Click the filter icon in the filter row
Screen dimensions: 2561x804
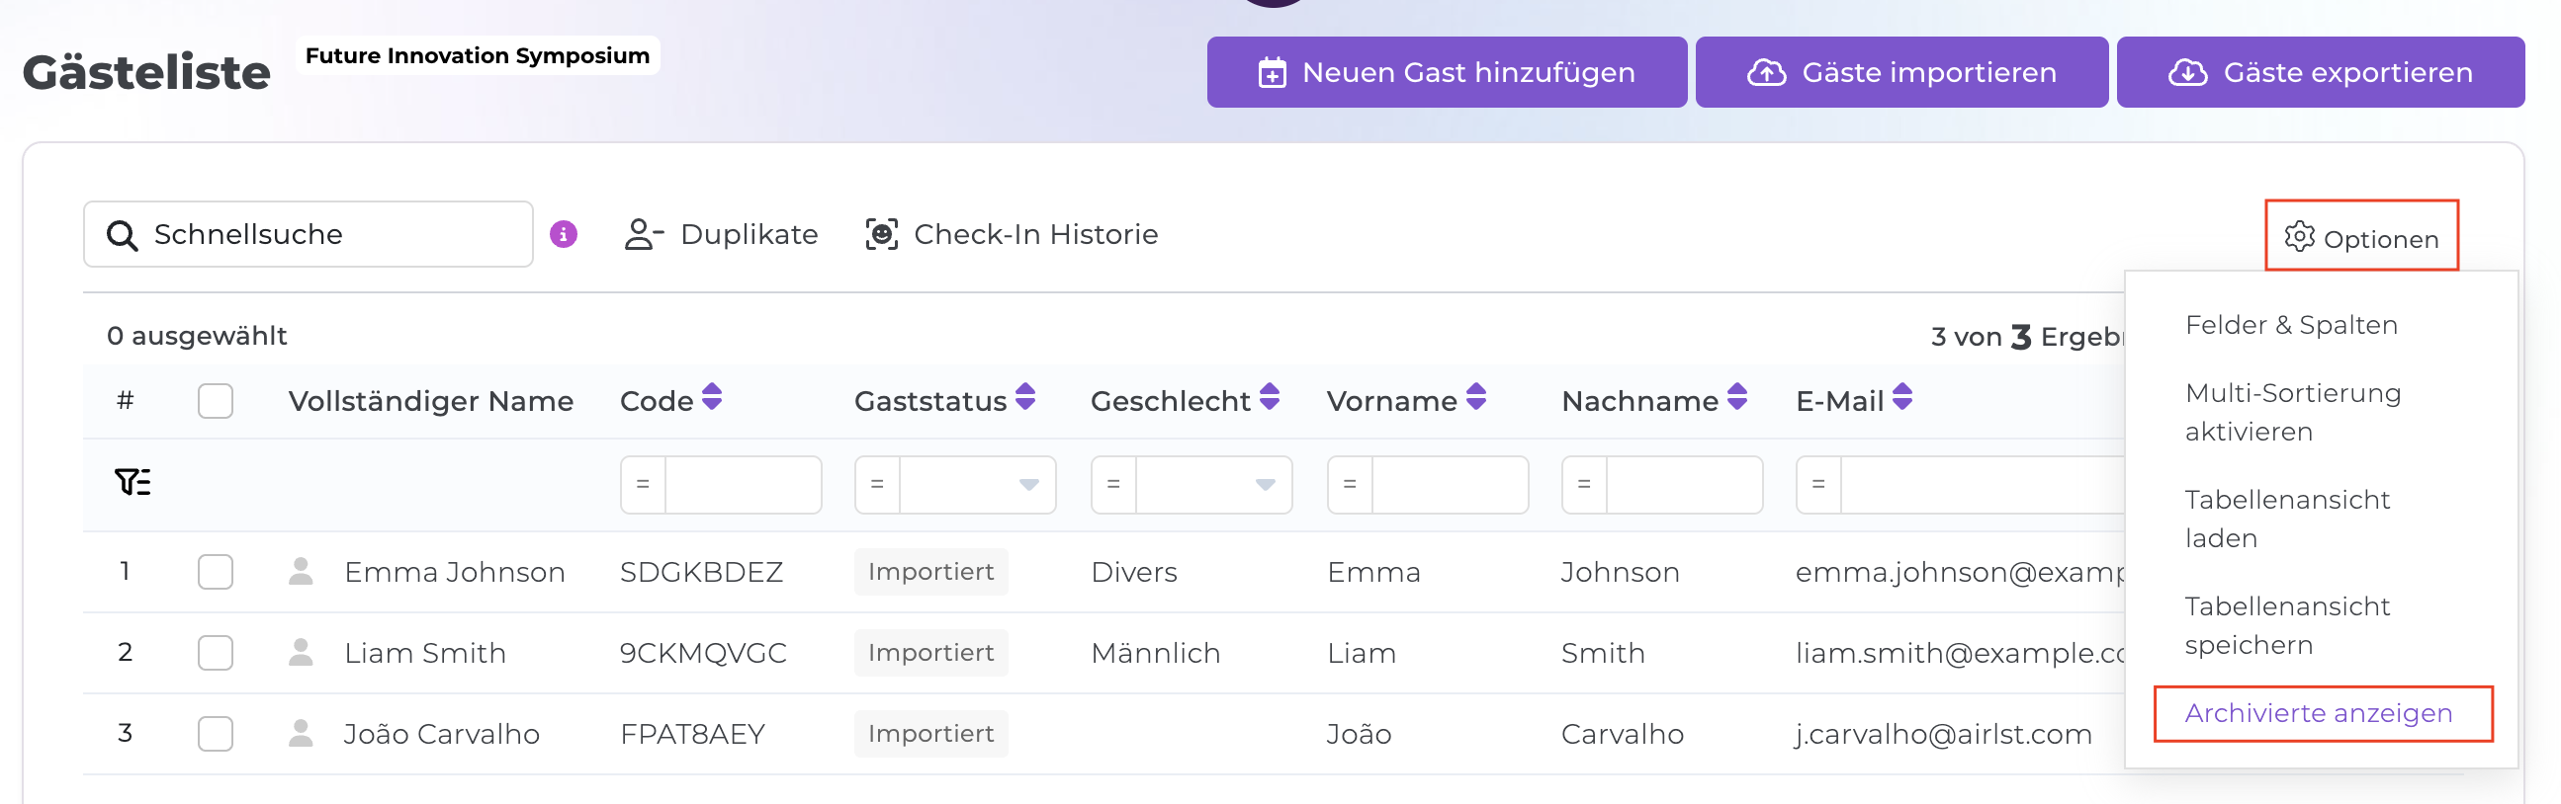[x=132, y=482]
